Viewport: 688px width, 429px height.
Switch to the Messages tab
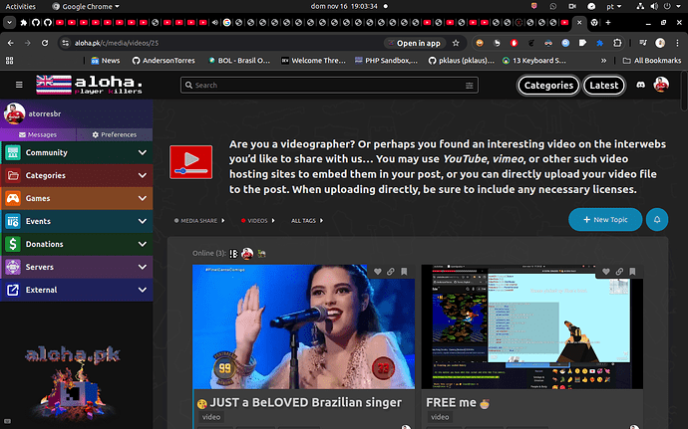(x=38, y=133)
